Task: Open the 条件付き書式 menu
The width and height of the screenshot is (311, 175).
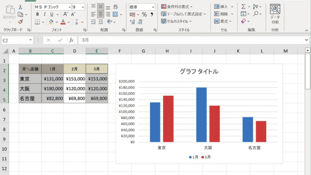Action: tap(176, 7)
